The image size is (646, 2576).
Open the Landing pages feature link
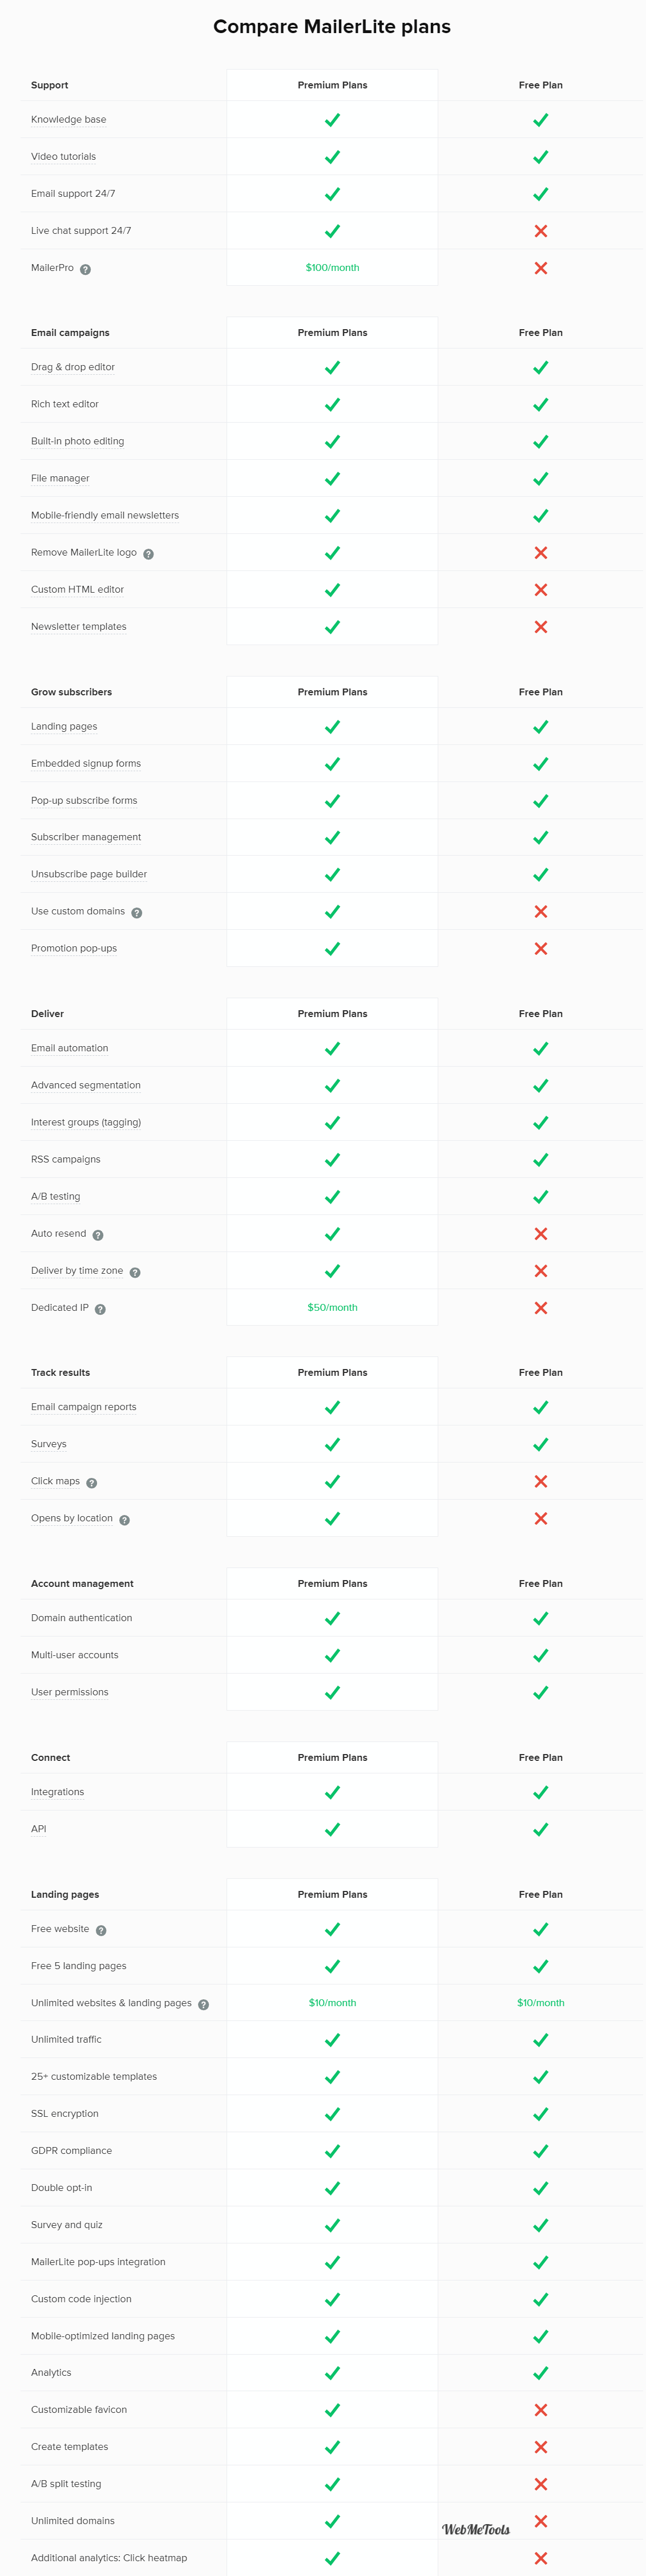64,727
